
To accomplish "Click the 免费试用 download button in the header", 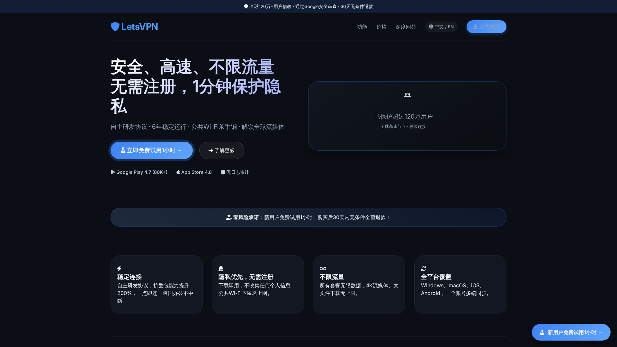I will pyautogui.click(x=486, y=27).
